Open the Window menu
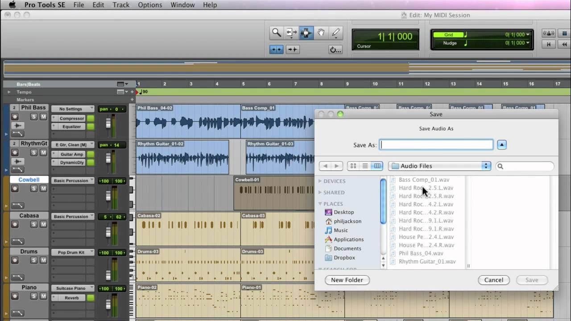The image size is (571, 321). click(x=182, y=5)
